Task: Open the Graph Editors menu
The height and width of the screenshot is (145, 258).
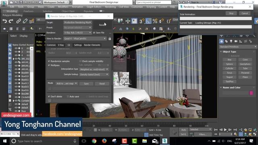Action: (x=94, y=7)
